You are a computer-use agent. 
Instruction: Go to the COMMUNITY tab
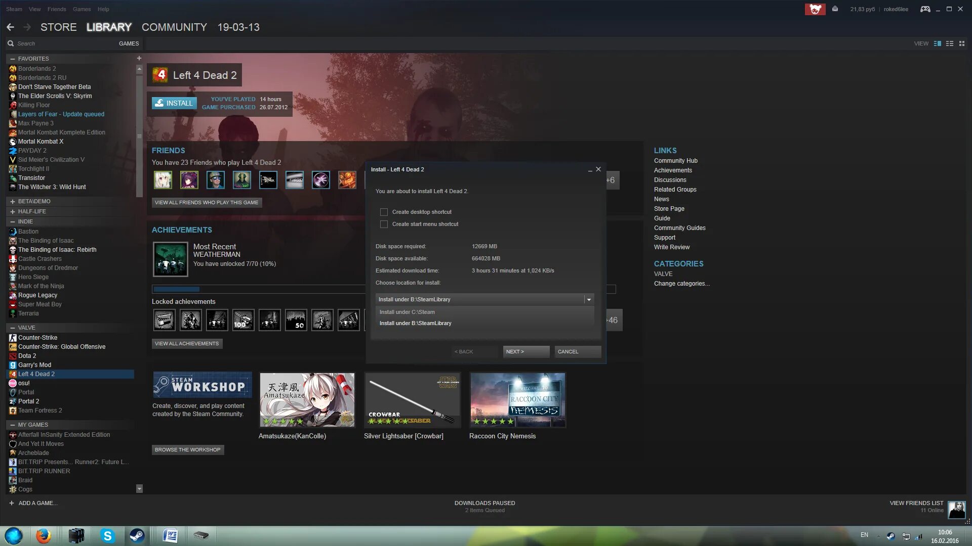pos(174,27)
